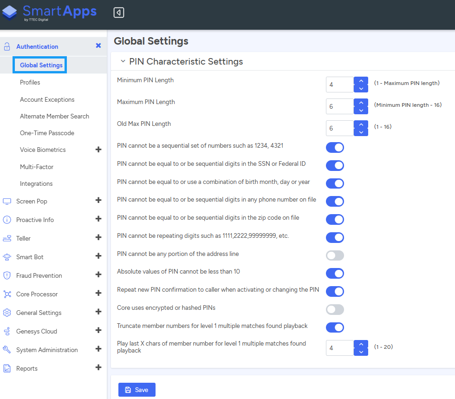Open Profiles page

tap(30, 83)
